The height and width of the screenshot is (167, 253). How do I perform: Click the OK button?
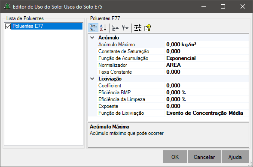[175, 157]
